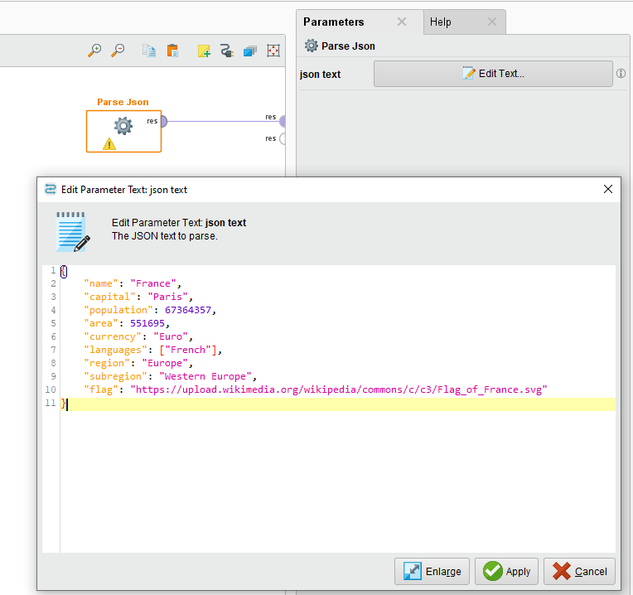Click the warning triangle on Parse Json
The height and width of the screenshot is (595, 633).
click(x=109, y=144)
